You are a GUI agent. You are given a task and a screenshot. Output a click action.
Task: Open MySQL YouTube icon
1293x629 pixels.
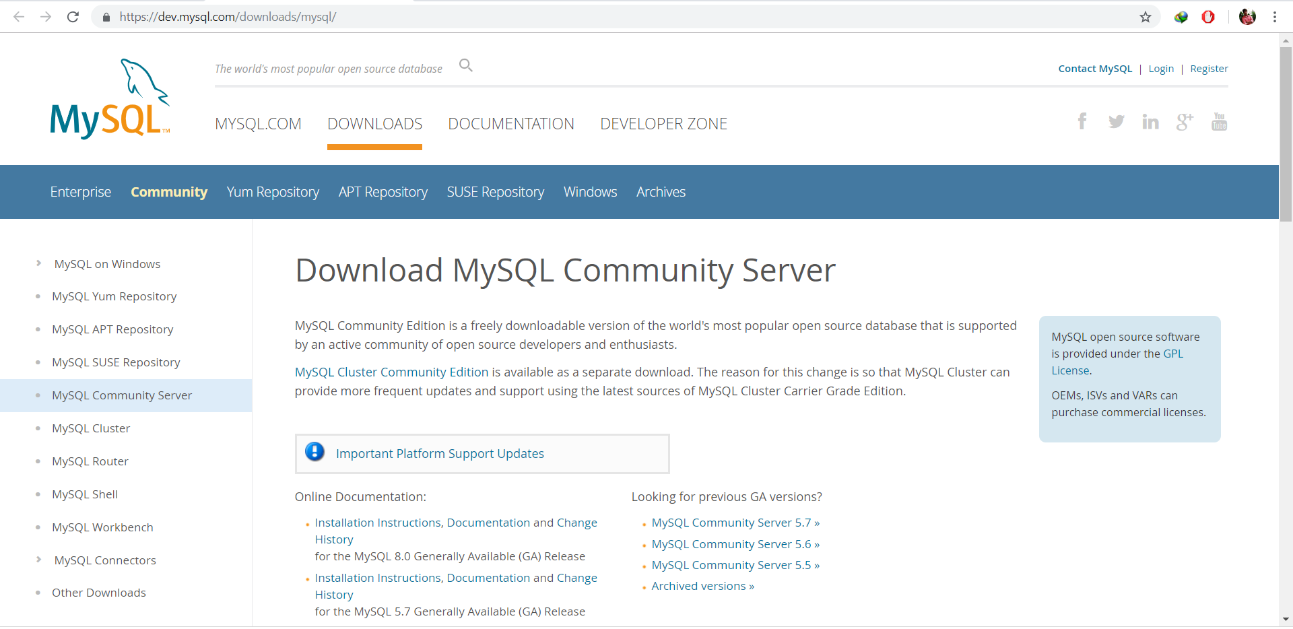[x=1219, y=122]
